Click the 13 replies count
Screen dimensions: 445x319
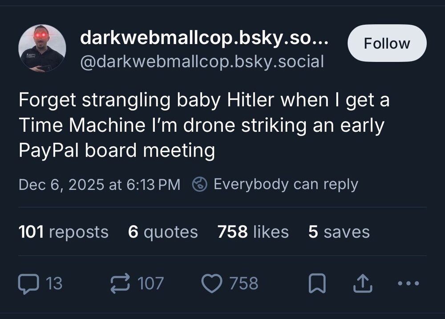click(54, 283)
